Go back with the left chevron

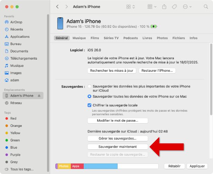pyautogui.click(x=57, y=7)
